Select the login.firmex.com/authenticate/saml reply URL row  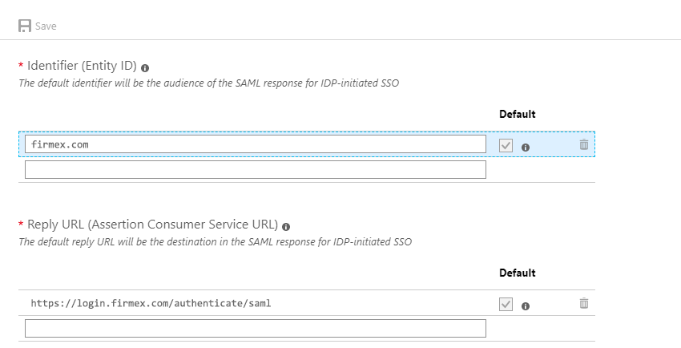pos(307,303)
